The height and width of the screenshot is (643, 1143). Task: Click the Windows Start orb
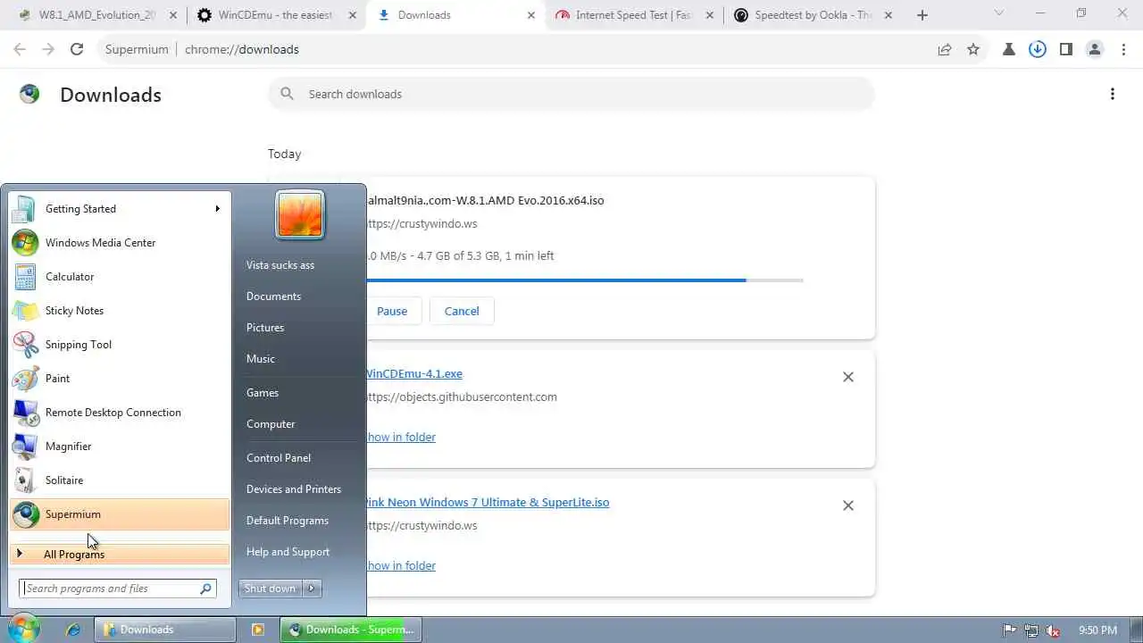(x=22, y=629)
